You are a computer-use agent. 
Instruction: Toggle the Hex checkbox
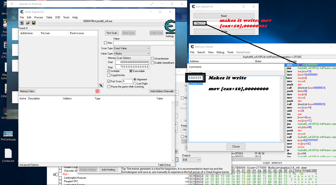pyautogui.click(x=106, y=43)
